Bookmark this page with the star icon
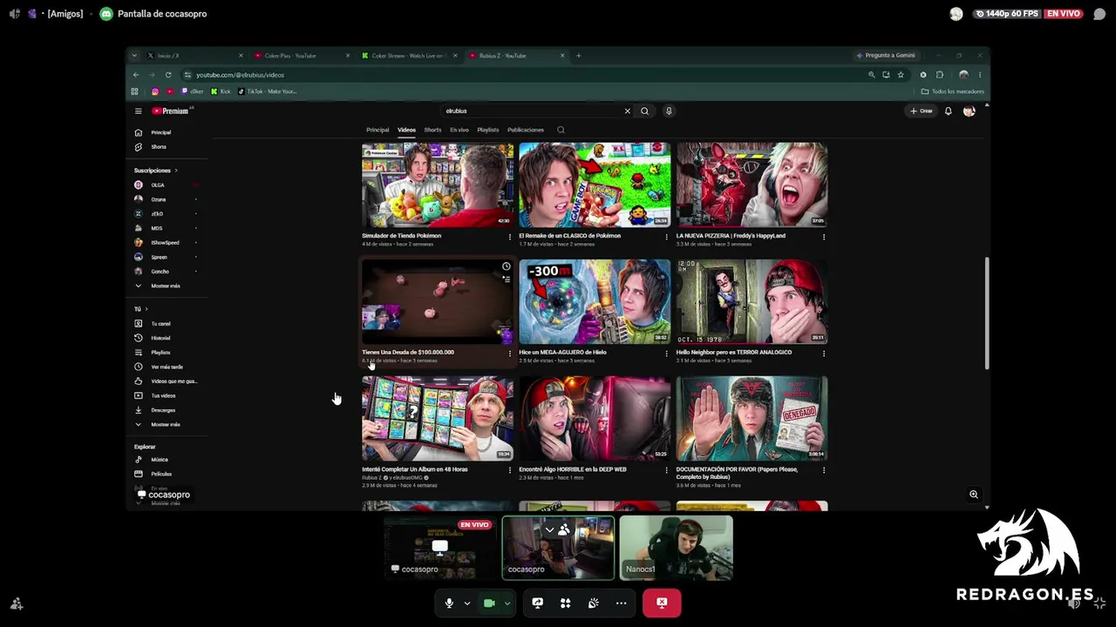 pos(901,75)
